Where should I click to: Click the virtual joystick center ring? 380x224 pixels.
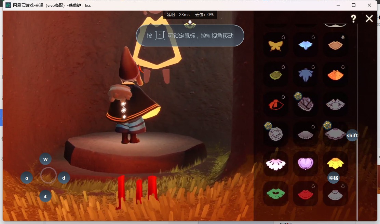(x=48, y=175)
